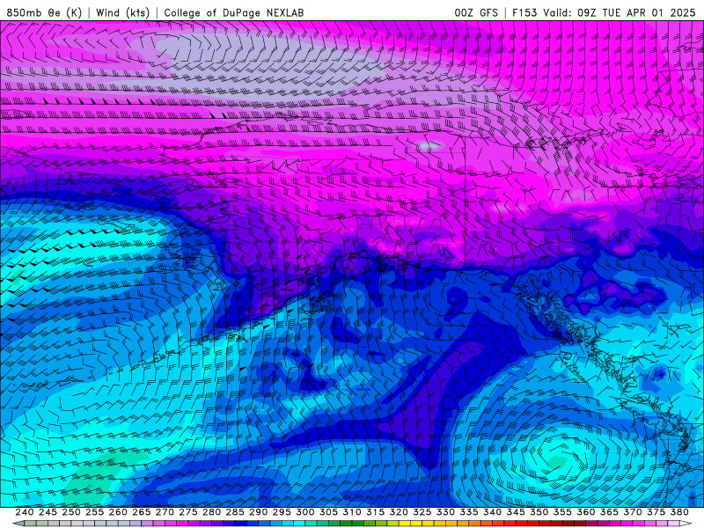Click the 255 legend value

[94, 512]
